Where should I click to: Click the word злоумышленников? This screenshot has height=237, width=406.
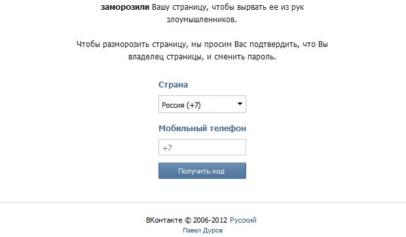pos(202,20)
